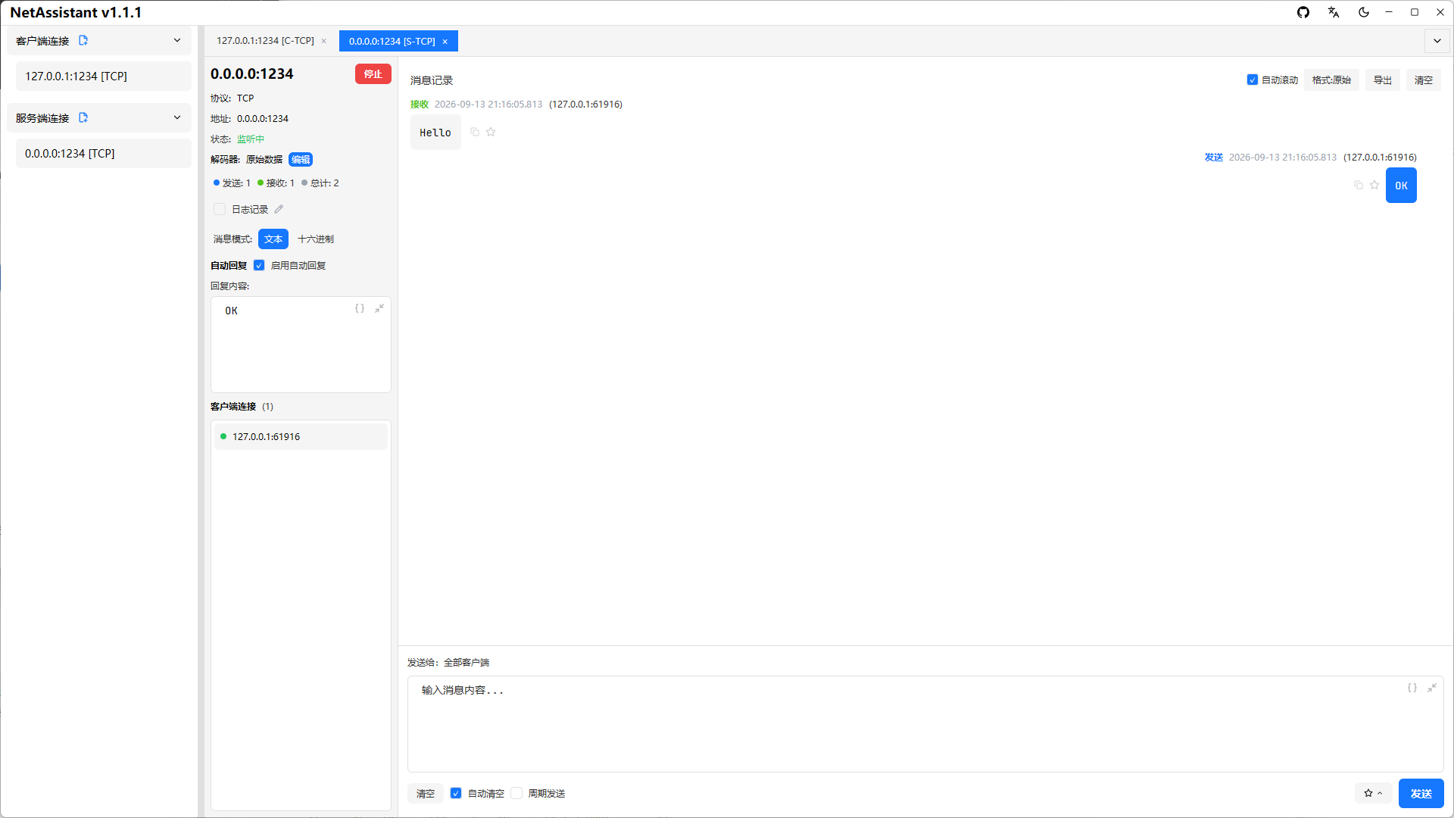Viewport: 1454px width, 818px height.
Task: Clear the input with bottom 清空 button
Action: pos(426,793)
